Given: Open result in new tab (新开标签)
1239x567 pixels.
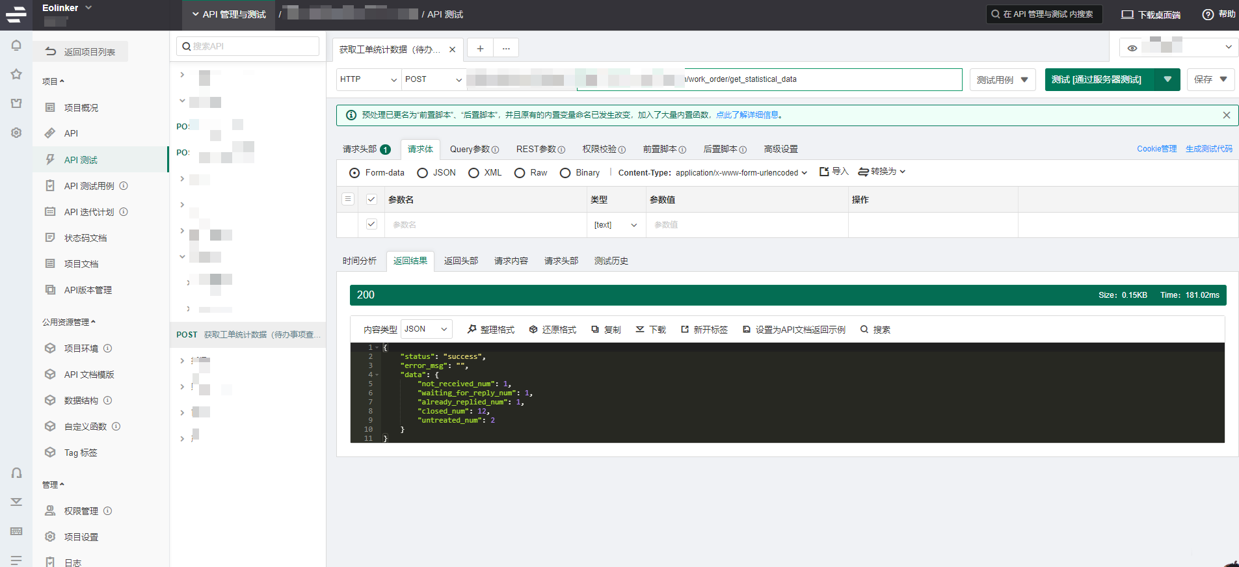Looking at the screenshot, I should click(704, 330).
